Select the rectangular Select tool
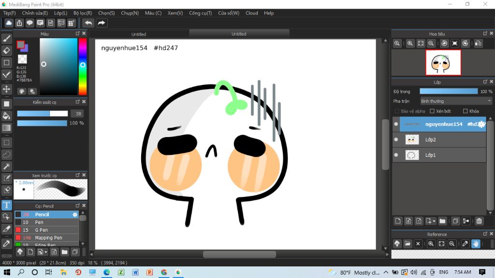Viewport: 495px width, 278px height. point(7,142)
